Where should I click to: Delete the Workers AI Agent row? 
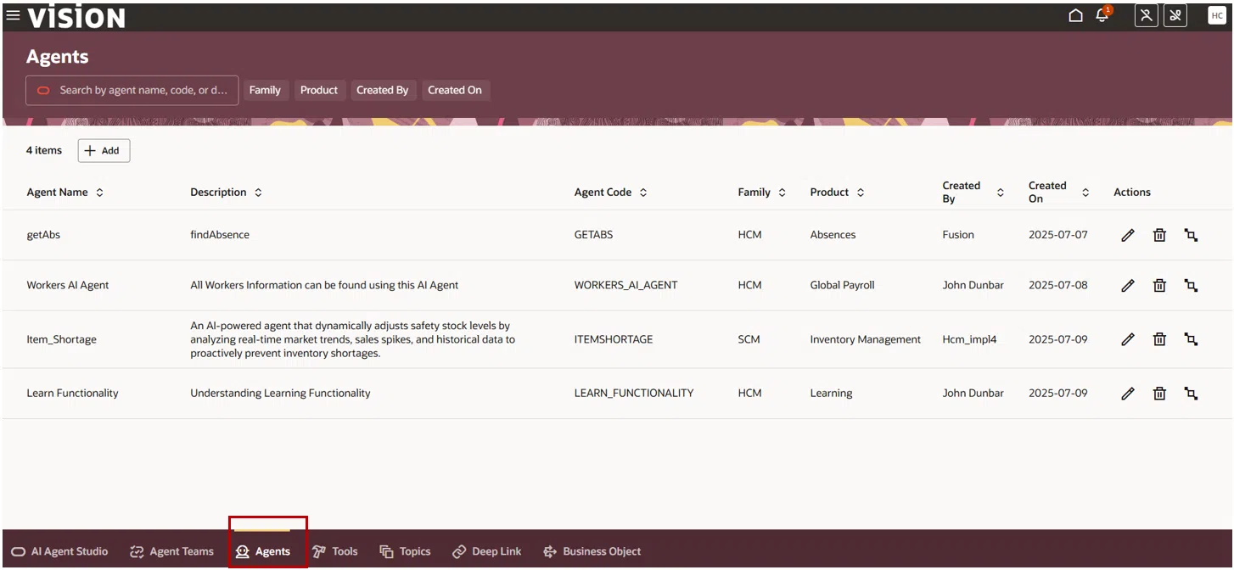point(1159,286)
